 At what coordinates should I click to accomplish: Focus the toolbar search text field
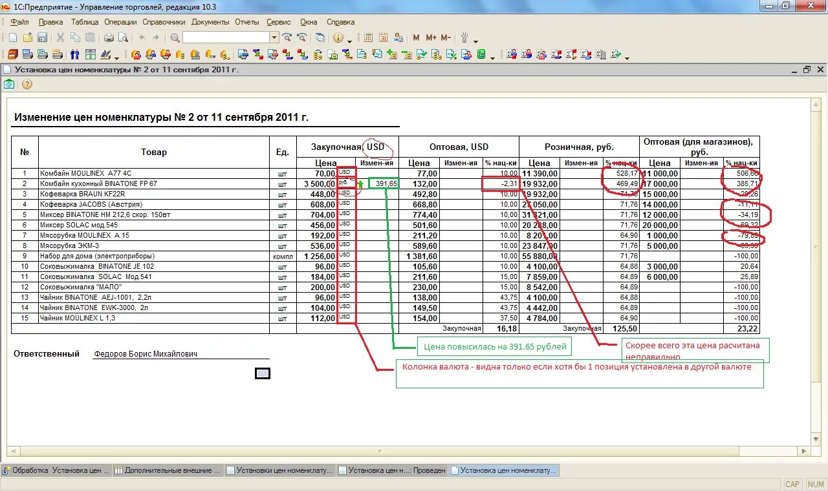226,37
